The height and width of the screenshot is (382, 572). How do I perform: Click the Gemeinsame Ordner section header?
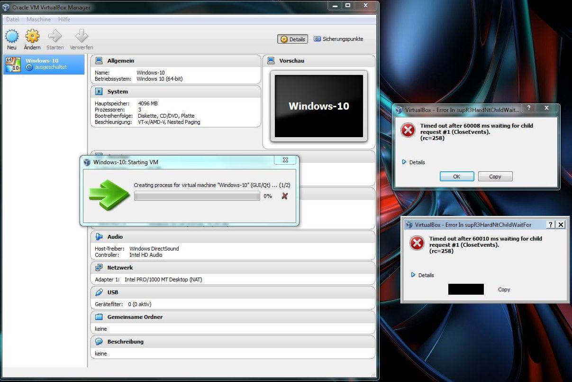click(x=233, y=317)
